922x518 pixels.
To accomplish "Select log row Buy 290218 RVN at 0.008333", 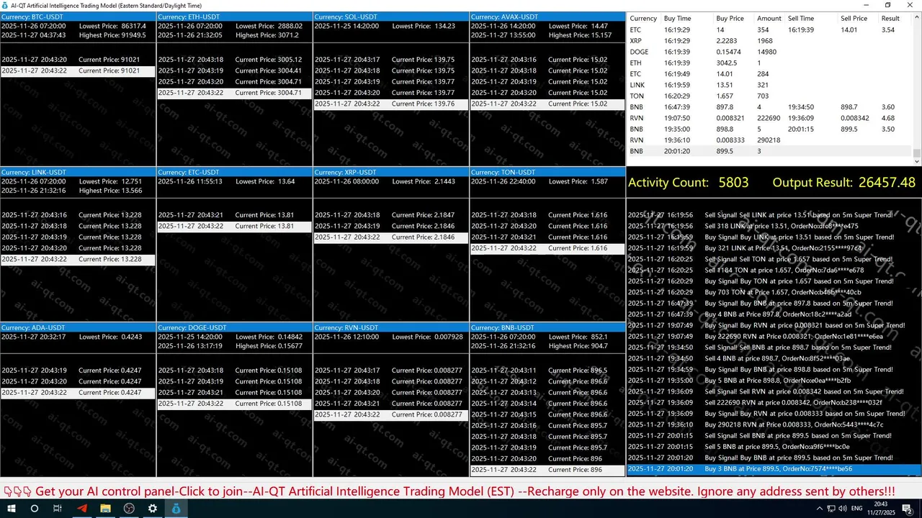I will click(x=774, y=424).
